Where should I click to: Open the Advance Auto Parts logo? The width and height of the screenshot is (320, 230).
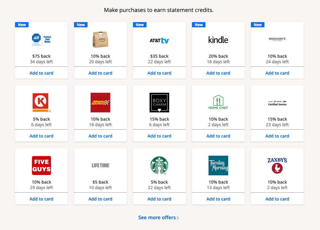pos(100,103)
